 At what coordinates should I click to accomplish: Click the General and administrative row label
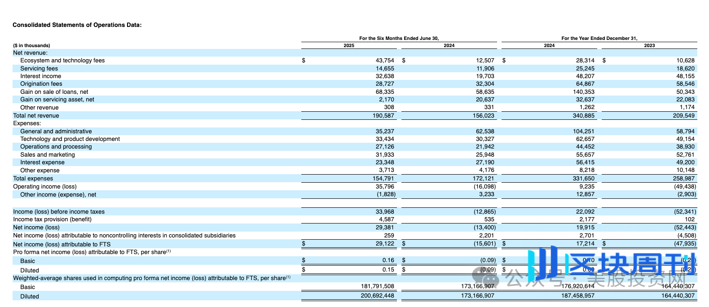tap(56, 132)
